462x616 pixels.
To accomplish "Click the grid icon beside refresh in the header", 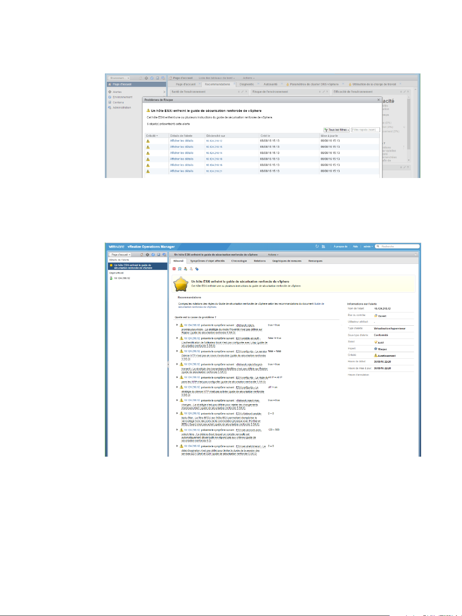I will coord(323,246).
